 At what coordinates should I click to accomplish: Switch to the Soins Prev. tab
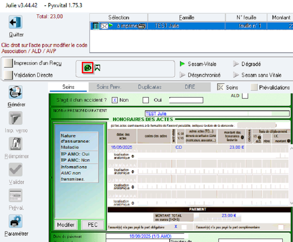(109, 87)
